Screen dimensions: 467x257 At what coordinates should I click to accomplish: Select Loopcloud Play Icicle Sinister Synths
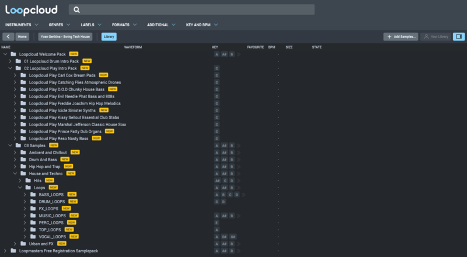62,110
